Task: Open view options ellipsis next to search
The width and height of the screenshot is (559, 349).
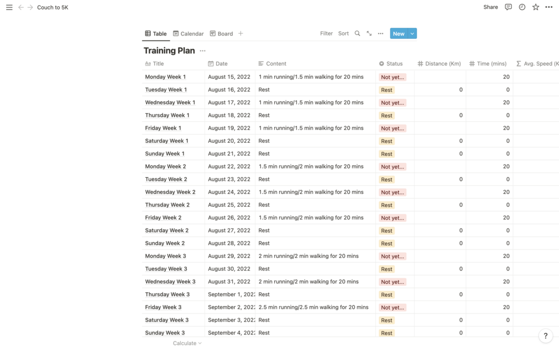Action: click(381, 33)
